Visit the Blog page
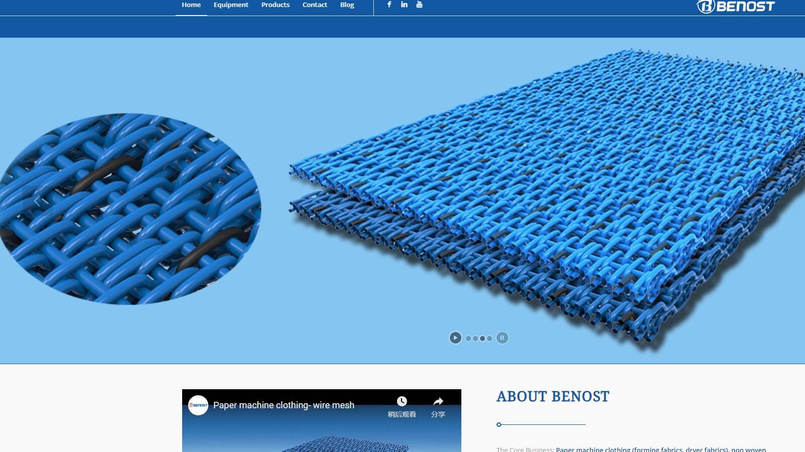 (347, 5)
